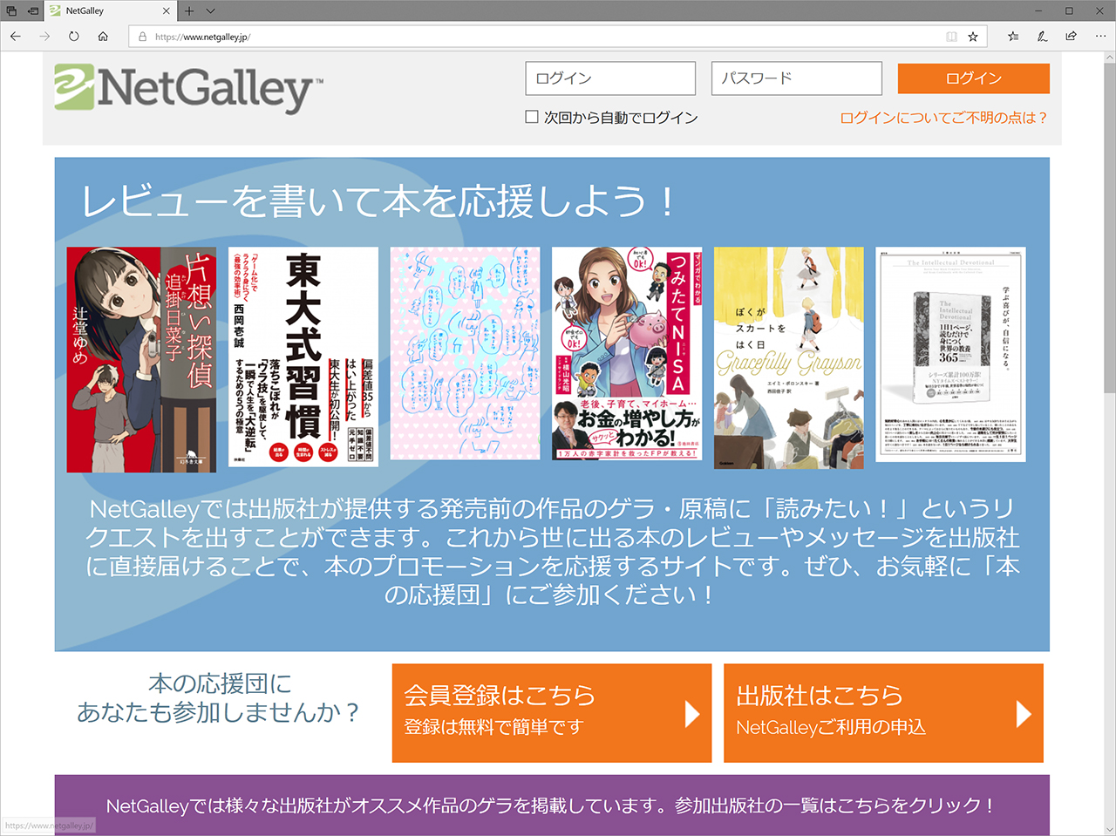The width and height of the screenshot is (1116, 836).
Task: Focus the ログイン username field
Action: 610,78
